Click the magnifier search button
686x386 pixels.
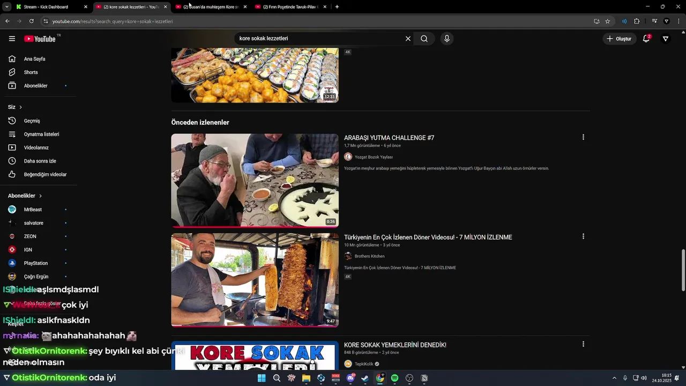point(424,39)
